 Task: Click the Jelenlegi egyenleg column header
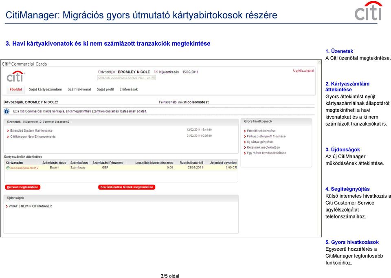[x=223, y=163]
